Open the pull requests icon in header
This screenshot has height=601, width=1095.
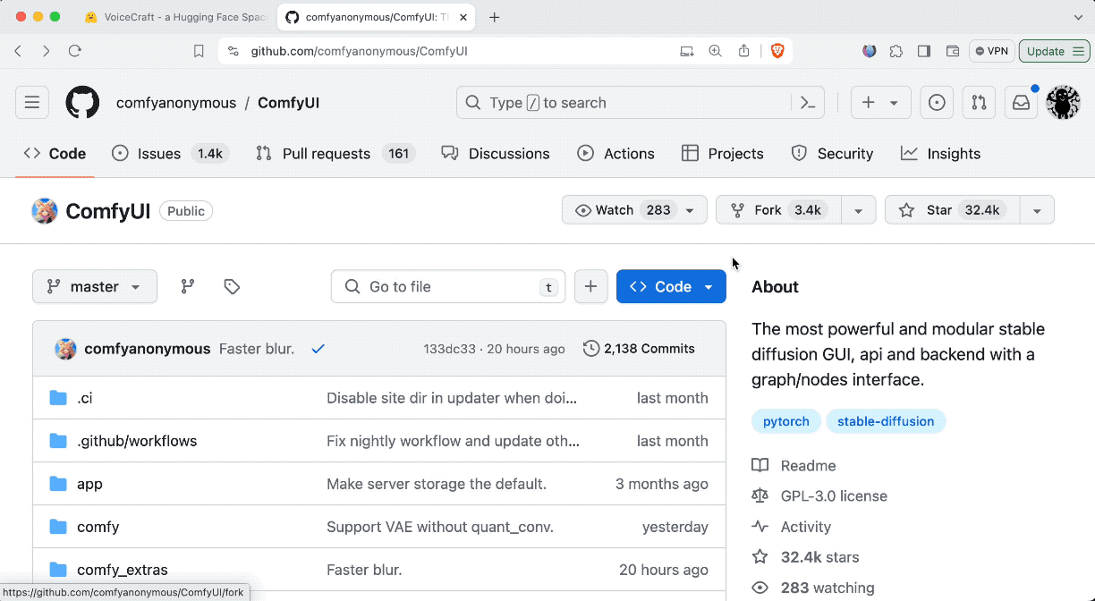pos(979,103)
